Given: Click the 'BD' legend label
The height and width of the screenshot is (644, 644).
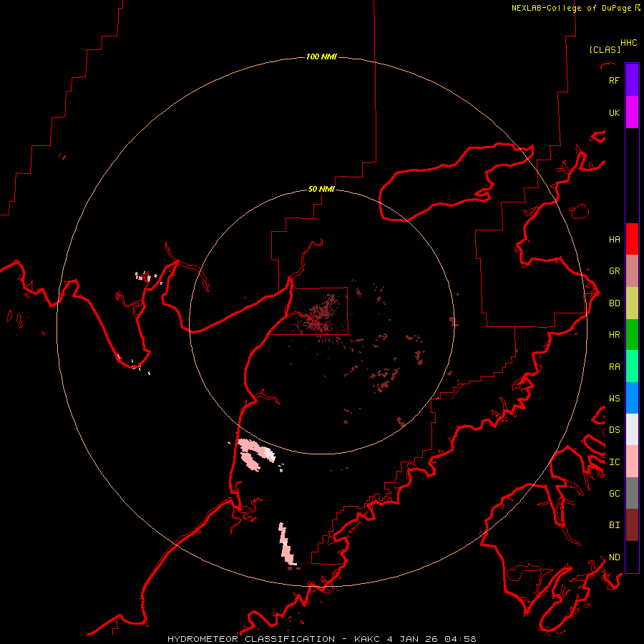Looking at the screenshot, I should tap(614, 303).
